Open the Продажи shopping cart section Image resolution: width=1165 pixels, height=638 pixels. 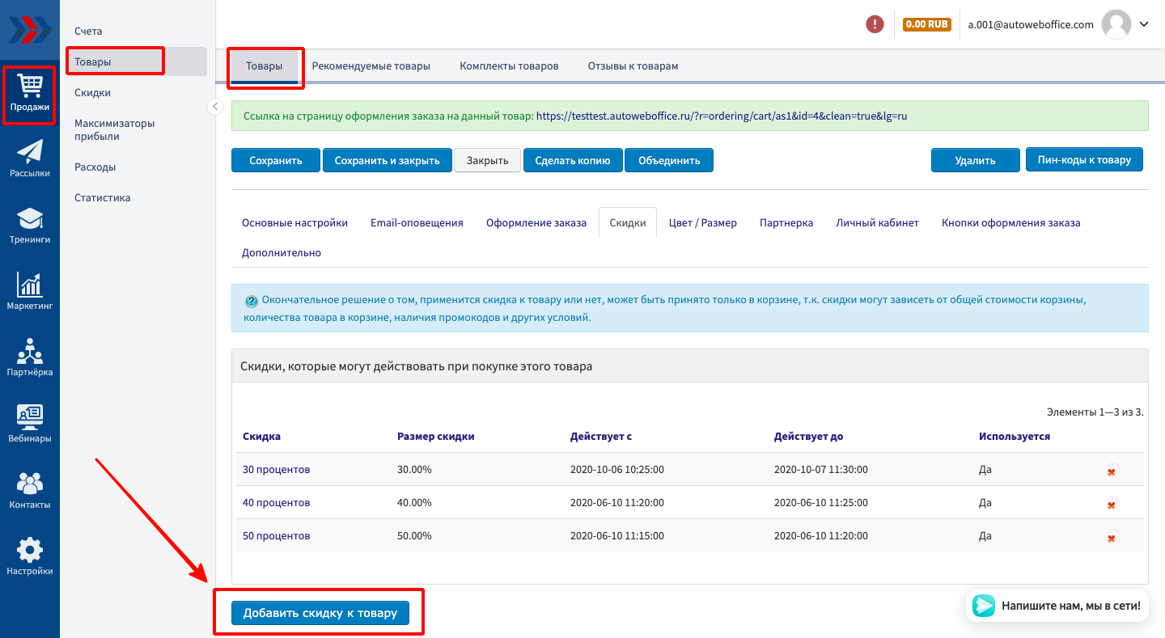point(30,93)
